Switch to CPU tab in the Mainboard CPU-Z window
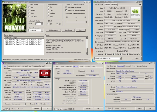Image resolution: width=157 pixels, height=112 pixels. 108,66
